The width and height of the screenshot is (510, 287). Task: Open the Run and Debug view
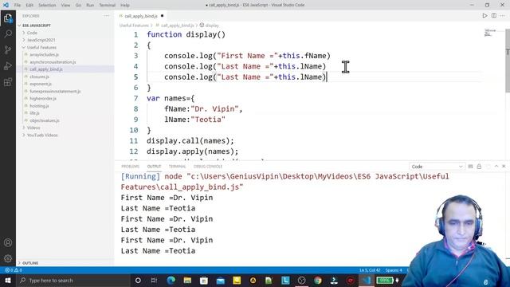point(8,65)
